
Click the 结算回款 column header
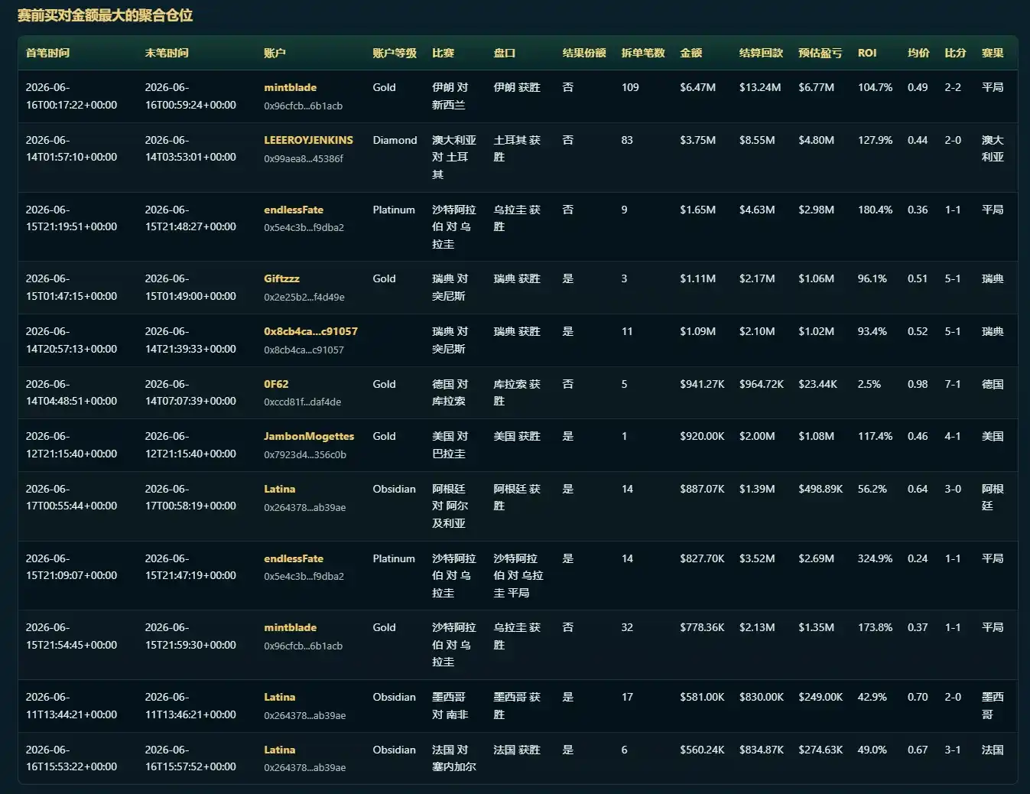[x=761, y=53]
